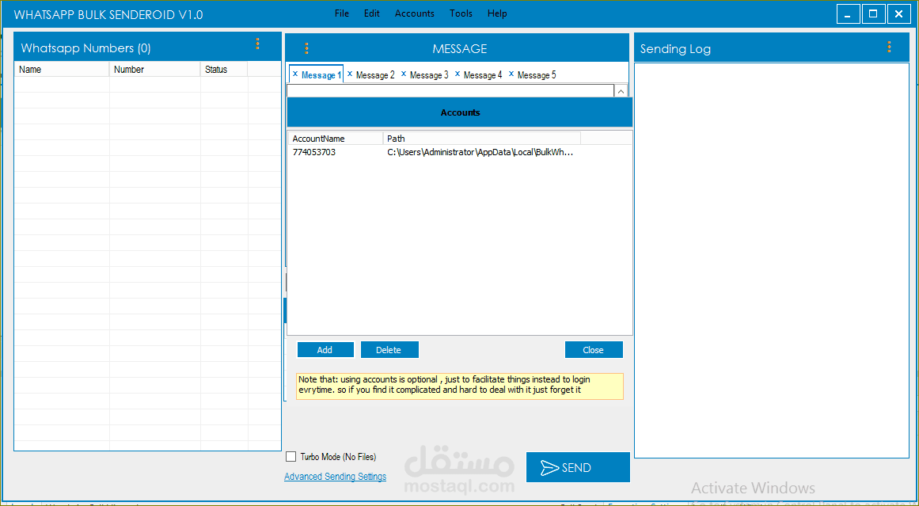The image size is (919, 506).
Task: Open Whatsapp Numbers panel options dots
Action: tap(257, 44)
